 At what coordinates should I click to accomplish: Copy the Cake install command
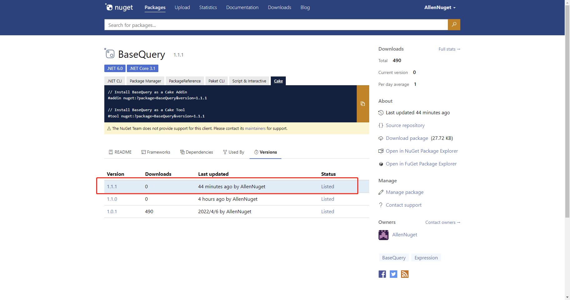tap(363, 104)
